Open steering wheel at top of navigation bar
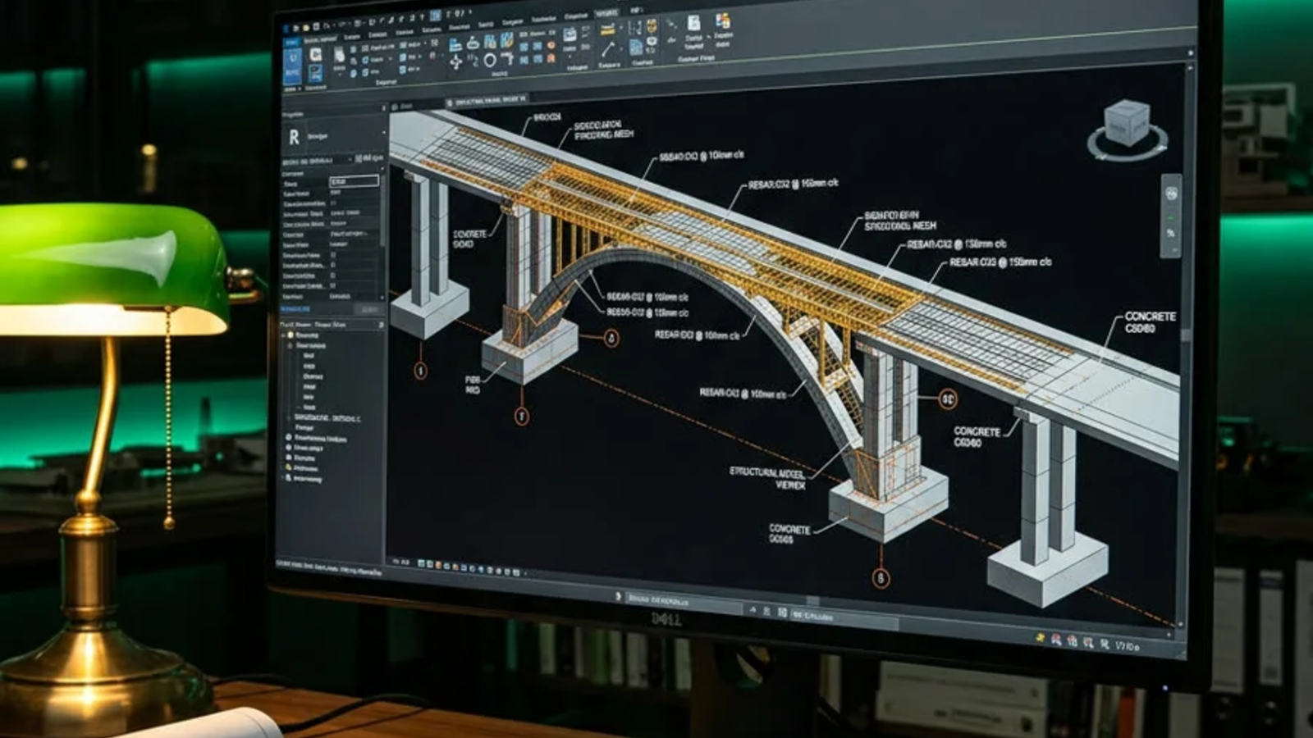This screenshot has height=738, width=1313. (1171, 194)
